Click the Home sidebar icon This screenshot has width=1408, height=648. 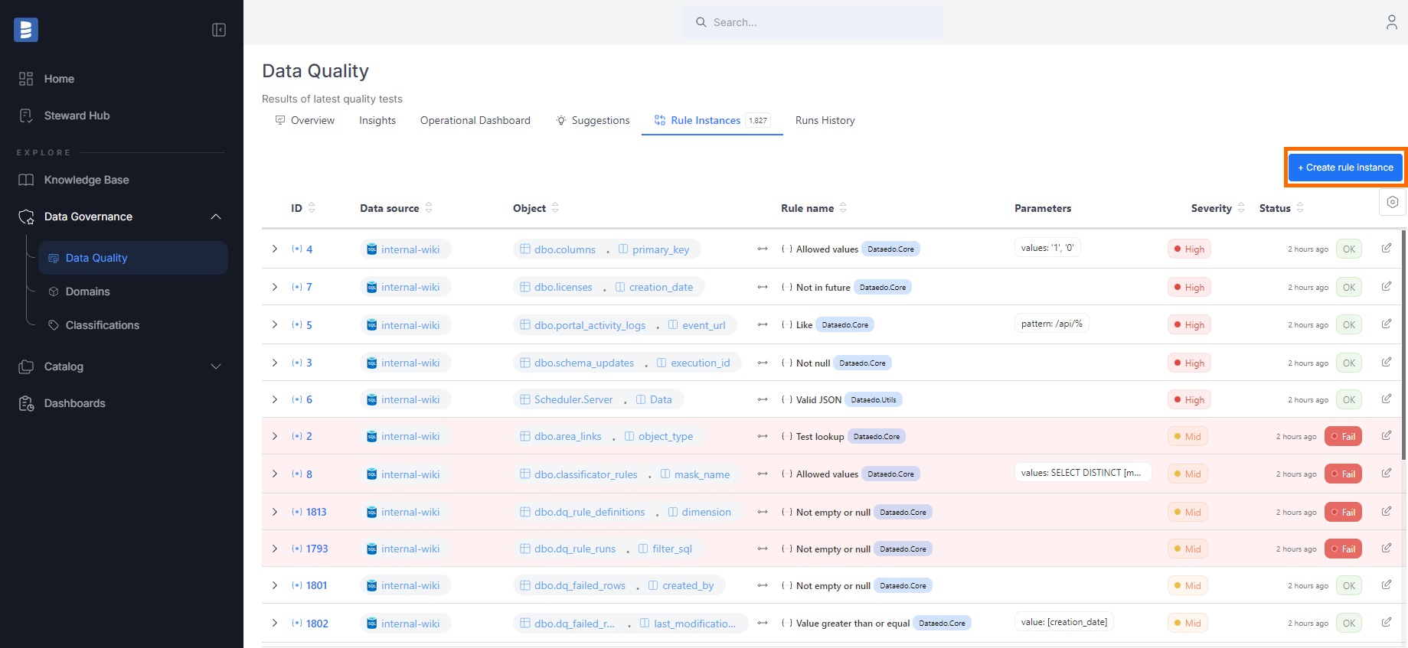pos(26,79)
